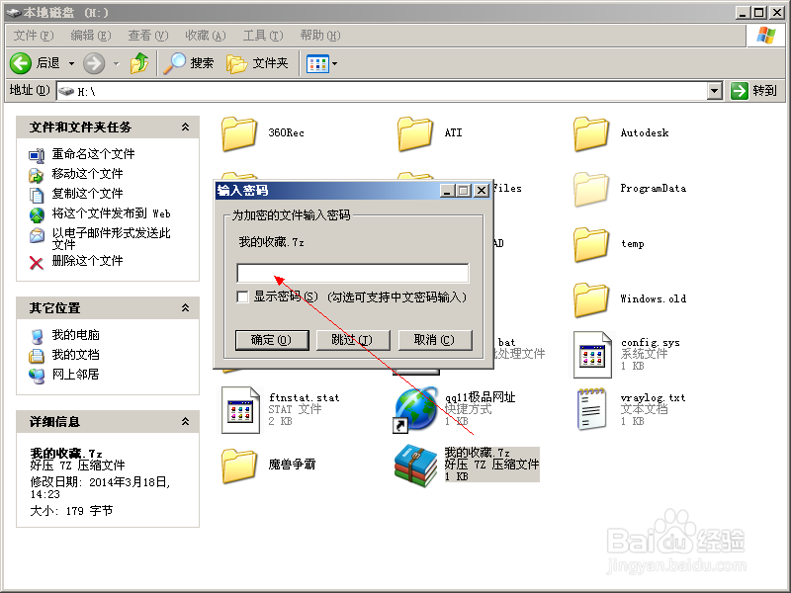Screen dimensions: 791x593
Task: Click the green Back arrow icon
Action: click(x=21, y=63)
